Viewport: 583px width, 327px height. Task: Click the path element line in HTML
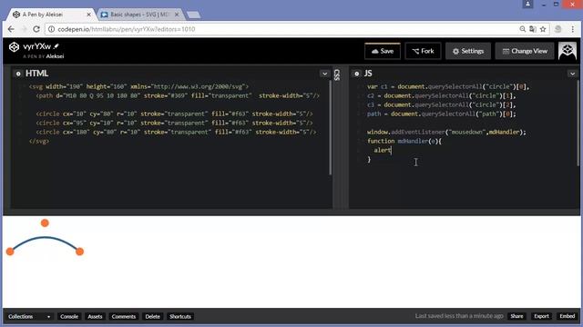178,95
